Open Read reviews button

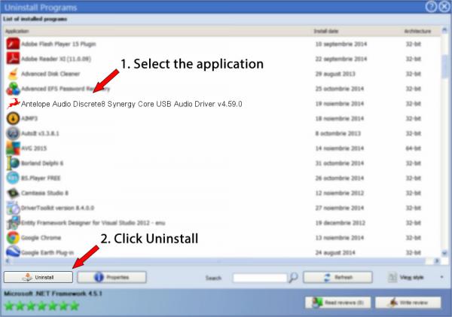coord(337,303)
